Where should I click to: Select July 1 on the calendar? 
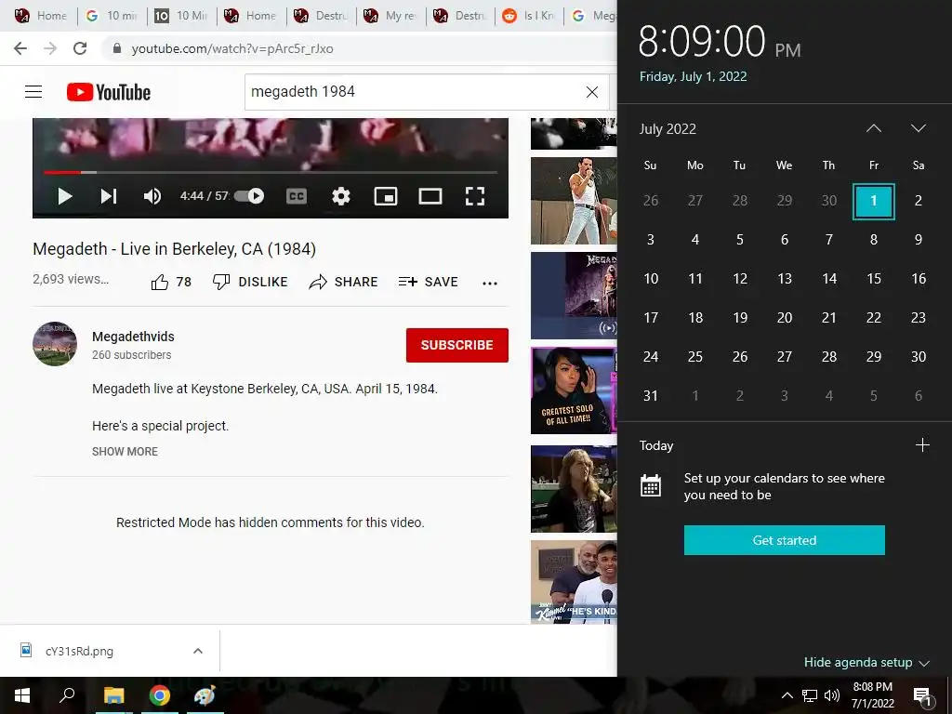(x=874, y=201)
